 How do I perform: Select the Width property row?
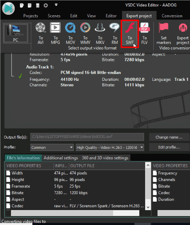point(76,173)
